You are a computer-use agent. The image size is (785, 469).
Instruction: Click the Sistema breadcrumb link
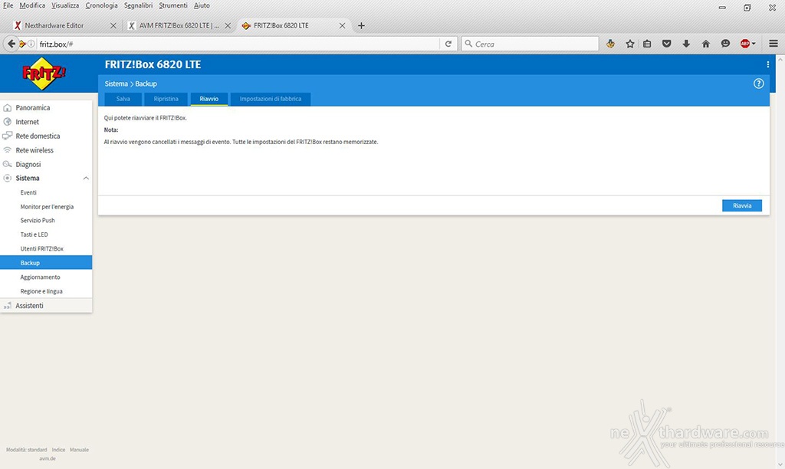[117, 84]
